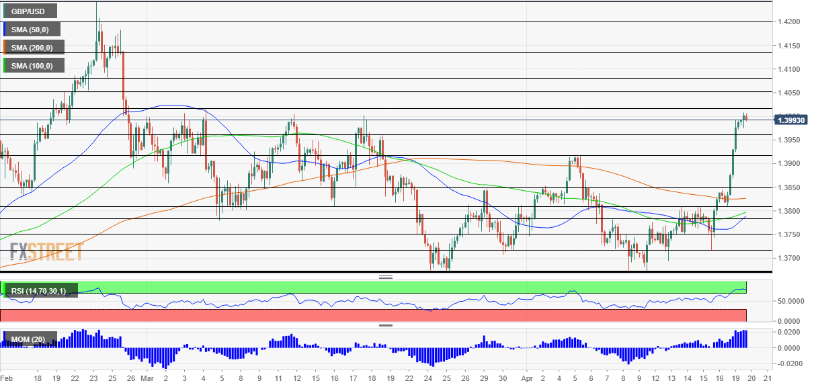Click the GBP/USD symbol label

pyautogui.click(x=29, y=11)
